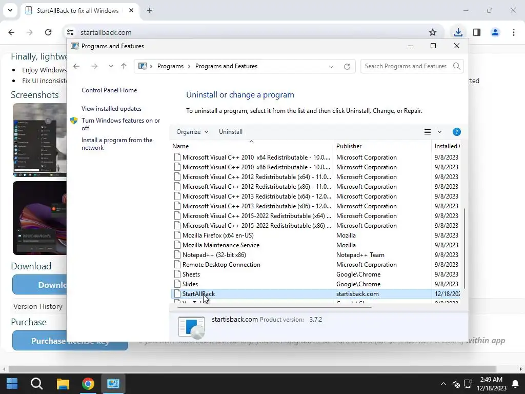525x394 pixels.
Task: Open Chrome tab search dropdown
Action: point(10,10)
